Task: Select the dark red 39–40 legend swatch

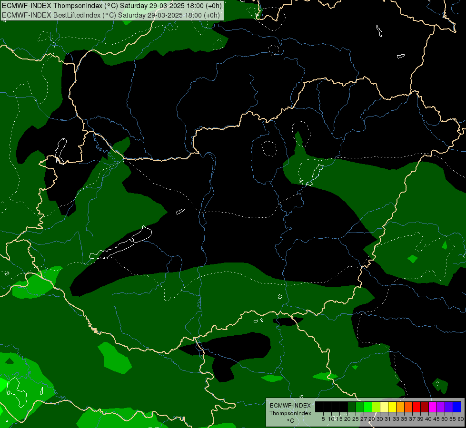Action: pos(425,407)
